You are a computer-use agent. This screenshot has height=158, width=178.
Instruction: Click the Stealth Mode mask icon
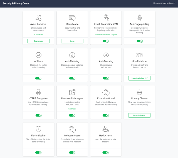click(139, 55)
